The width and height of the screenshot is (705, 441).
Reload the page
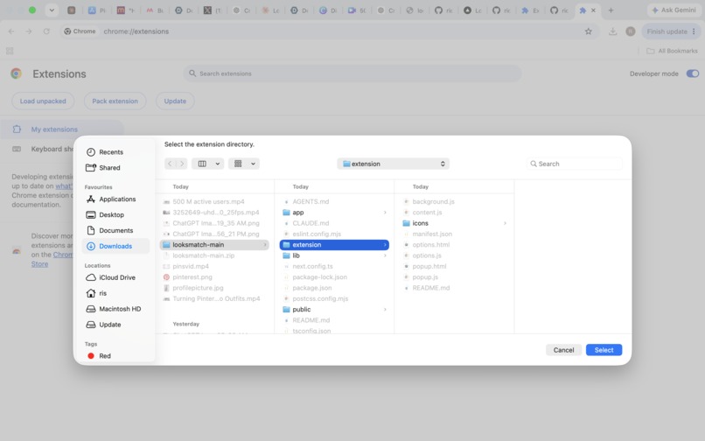(46, 31)
